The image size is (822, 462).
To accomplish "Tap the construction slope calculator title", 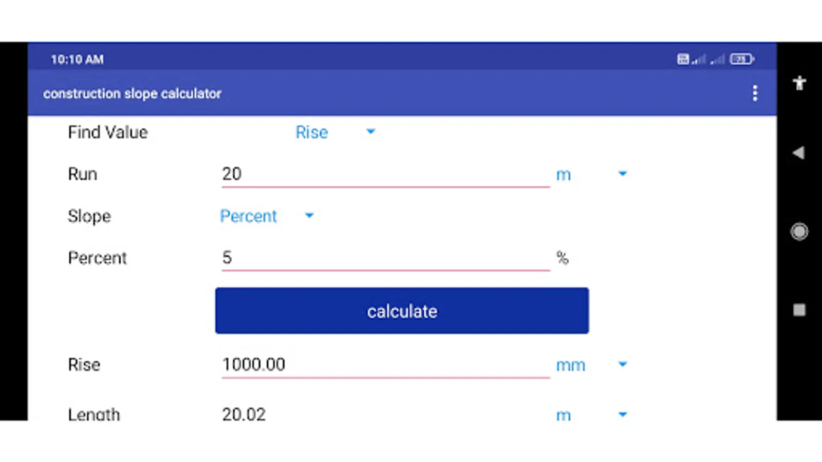I will [x=133, y=93].
